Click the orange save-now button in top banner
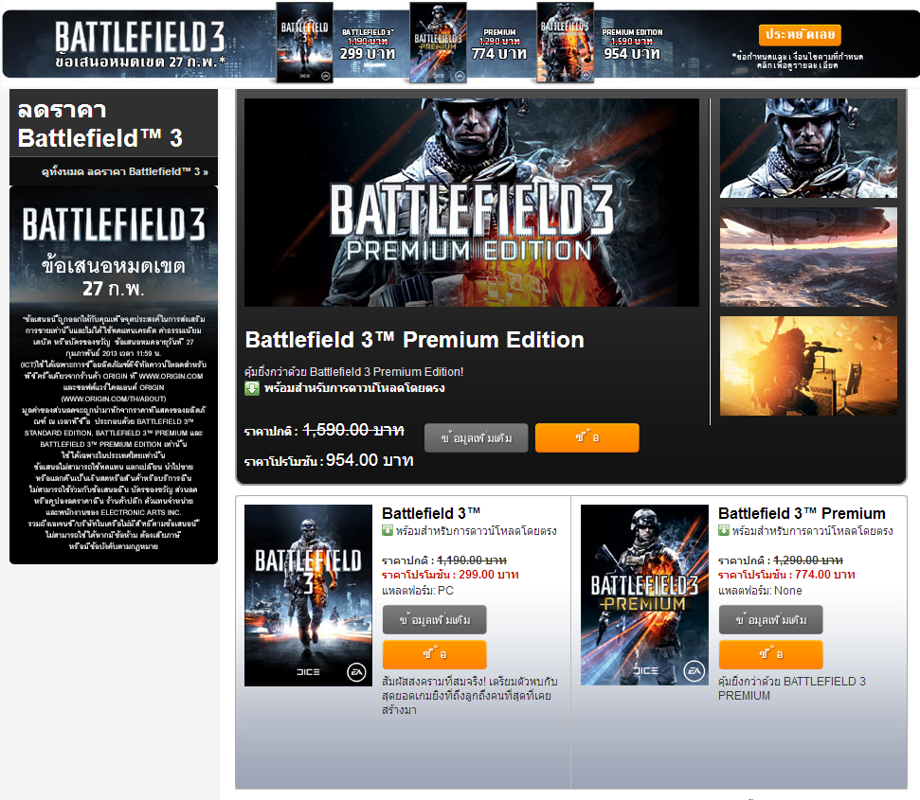This screenshot has height=800, width=920. 799,35
